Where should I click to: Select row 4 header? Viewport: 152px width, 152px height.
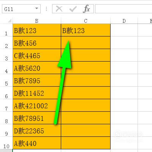point(6,68)
